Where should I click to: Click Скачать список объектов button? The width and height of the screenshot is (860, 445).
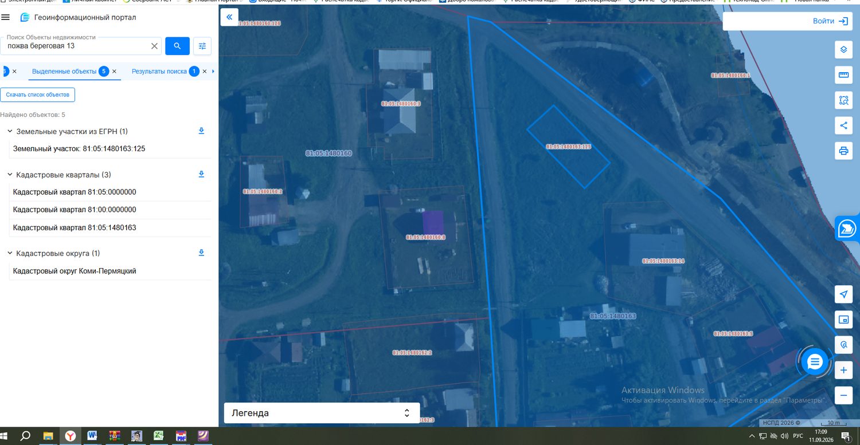(38, 94)
